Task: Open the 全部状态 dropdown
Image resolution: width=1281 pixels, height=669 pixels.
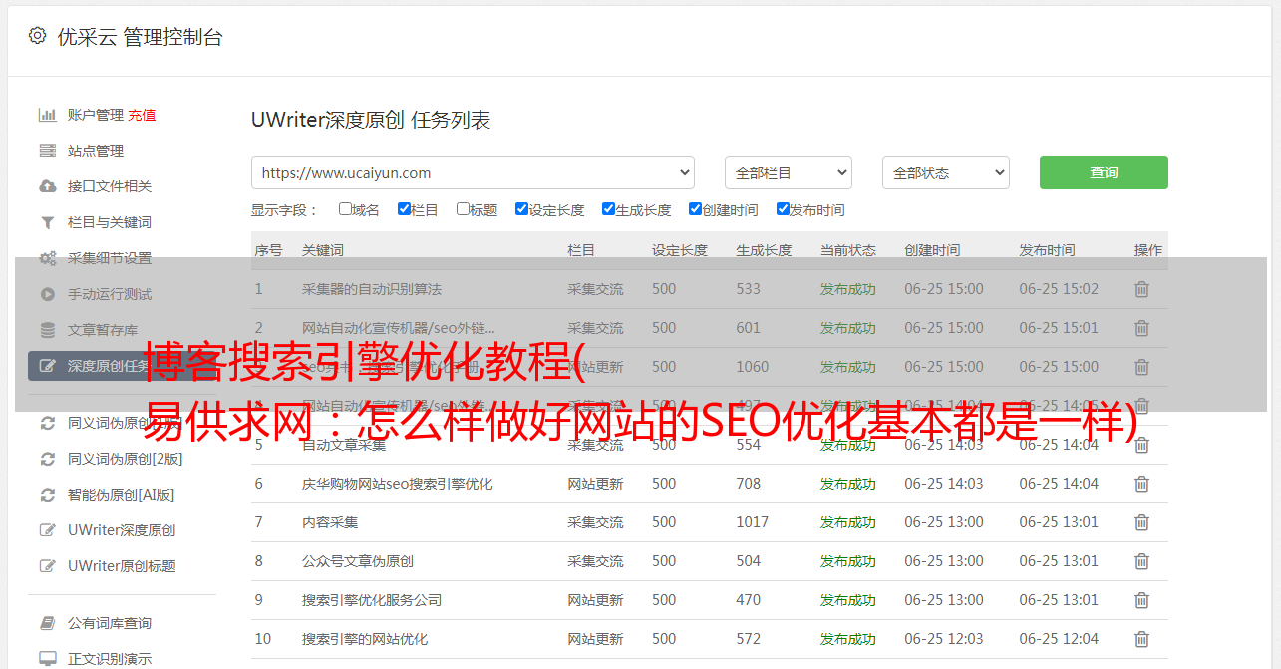Action: tap(946, 172)
